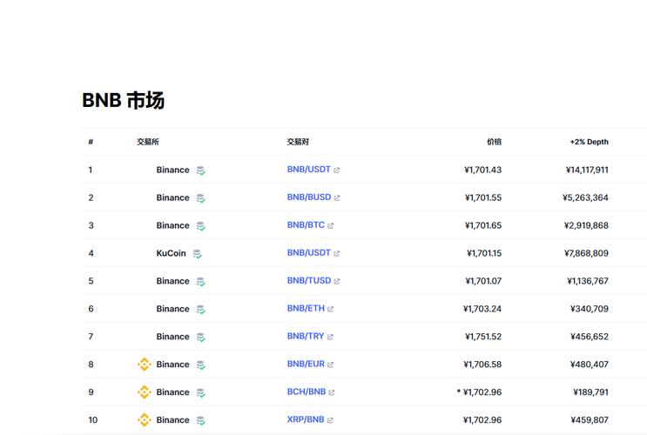The height and width of the screenshot is (435, 647).
Task: Click external-link icon next to XRP/BNB
Action: [330, 420]
